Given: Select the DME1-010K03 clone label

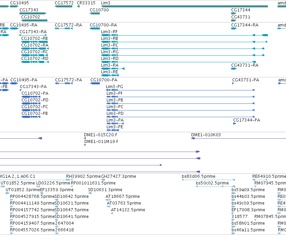Looking at the screenshot, I should click(206, 135).
